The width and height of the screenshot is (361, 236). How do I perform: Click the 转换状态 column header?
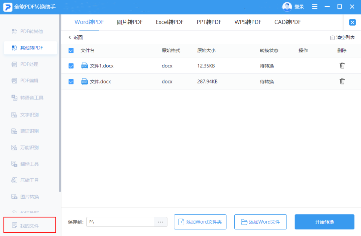point(269,51)
